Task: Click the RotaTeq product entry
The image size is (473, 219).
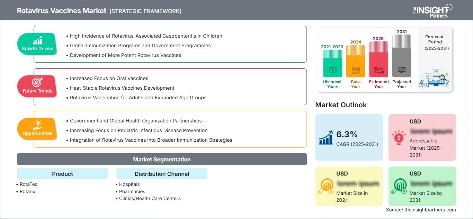Action: (x=29, y=184)
